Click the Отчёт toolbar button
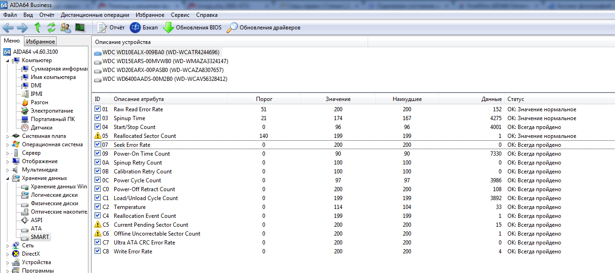This screenshot has width=615, height=273. [111, 28]
